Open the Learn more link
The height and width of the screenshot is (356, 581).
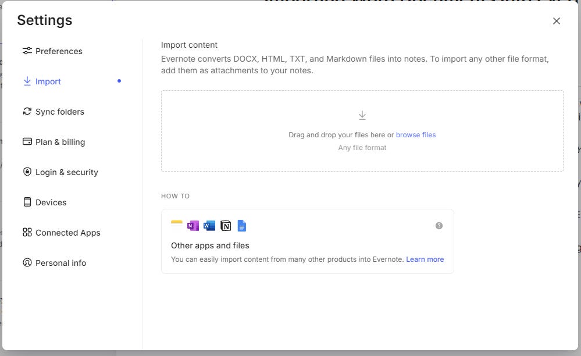[425, 259]
